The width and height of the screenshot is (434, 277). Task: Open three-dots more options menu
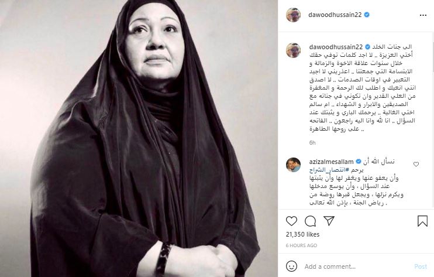[x=423, y=15]
